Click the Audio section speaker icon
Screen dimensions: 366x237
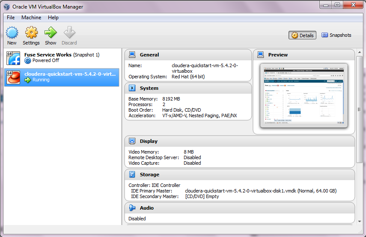click(132, 207)
